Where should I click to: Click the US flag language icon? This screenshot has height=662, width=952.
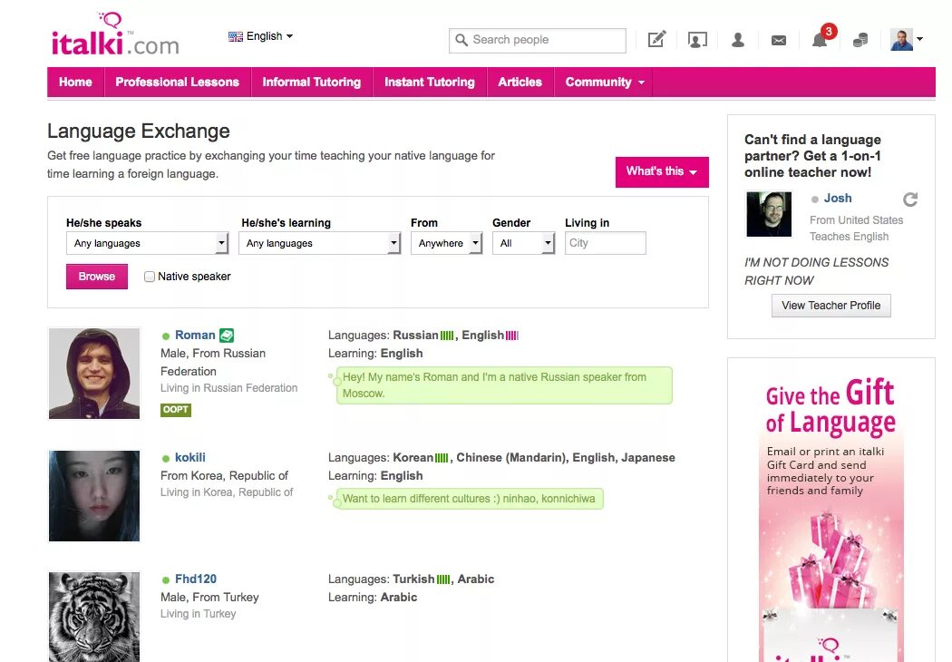pyautogui.click(x=236, y=36)
